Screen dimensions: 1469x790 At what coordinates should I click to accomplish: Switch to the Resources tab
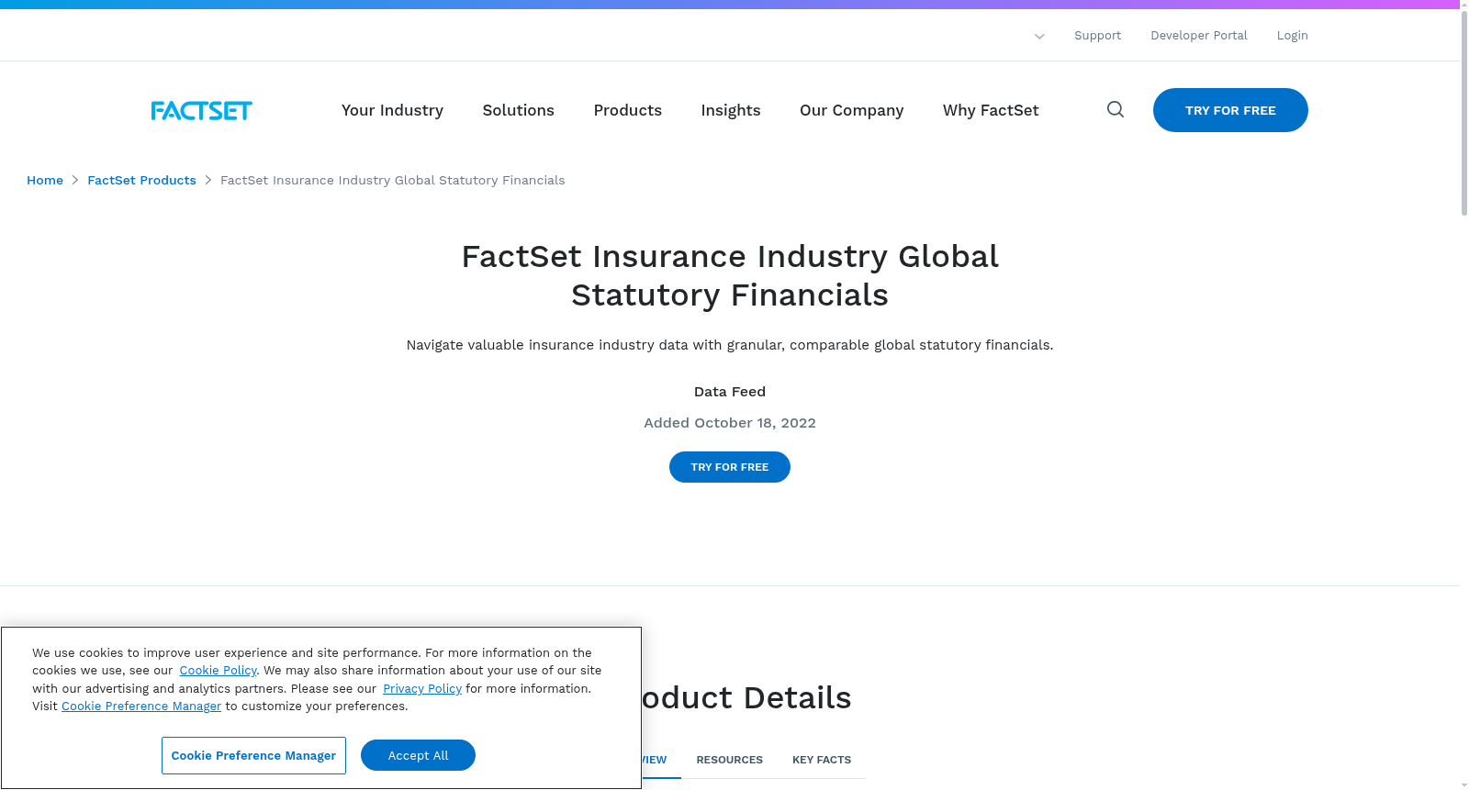click(x=729, y=760)
